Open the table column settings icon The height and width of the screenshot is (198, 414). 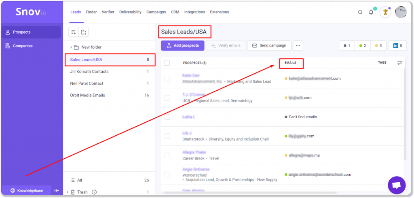click(x=399, y=63)
